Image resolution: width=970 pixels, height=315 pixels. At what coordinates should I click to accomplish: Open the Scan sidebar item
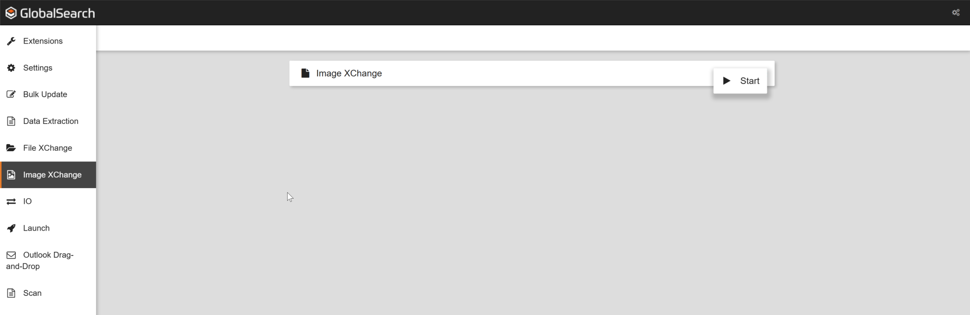(x=32, y=293)
